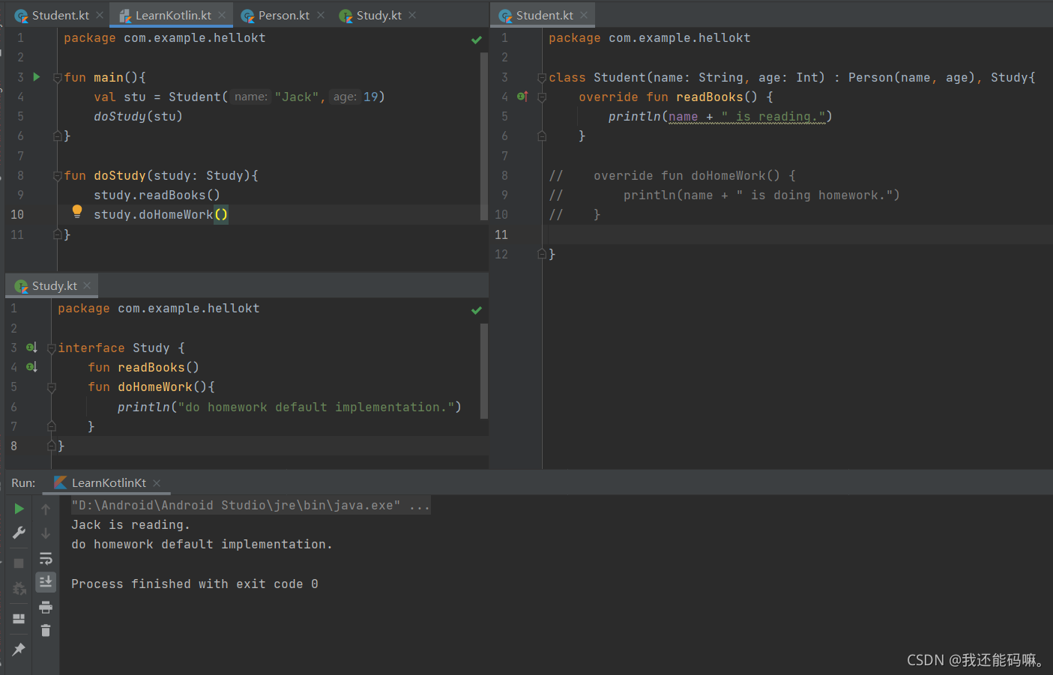The width and height of the screenshot is (1053, 675).
Task: Click the up stack trace arrow
Action: tap(46, 509)
